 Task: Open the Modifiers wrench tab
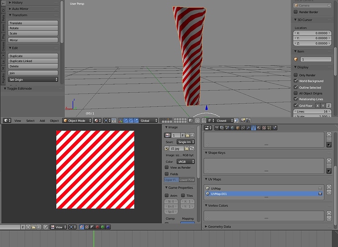click(248, 128)
